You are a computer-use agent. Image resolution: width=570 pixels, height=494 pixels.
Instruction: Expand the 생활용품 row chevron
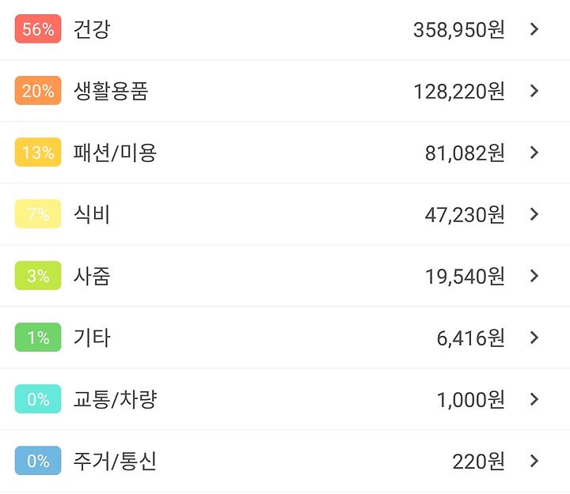[534, 91]
